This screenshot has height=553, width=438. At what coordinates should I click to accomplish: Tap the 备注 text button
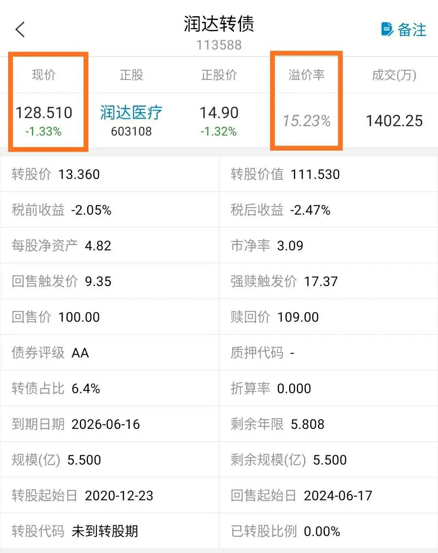412,30
